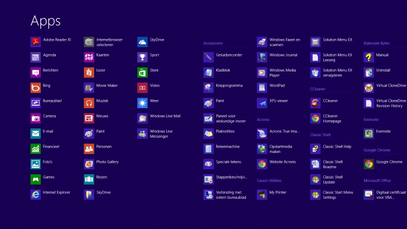
Task: Open the Movie Maker icon
Action: coord(89,88)
